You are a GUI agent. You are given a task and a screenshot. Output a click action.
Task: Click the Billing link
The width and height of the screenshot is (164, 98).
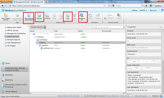click(134, 10)
